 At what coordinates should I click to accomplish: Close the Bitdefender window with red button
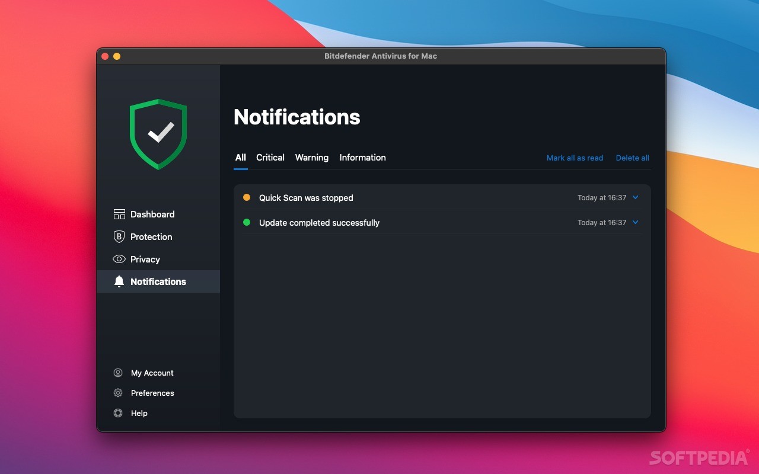[105, 56]
